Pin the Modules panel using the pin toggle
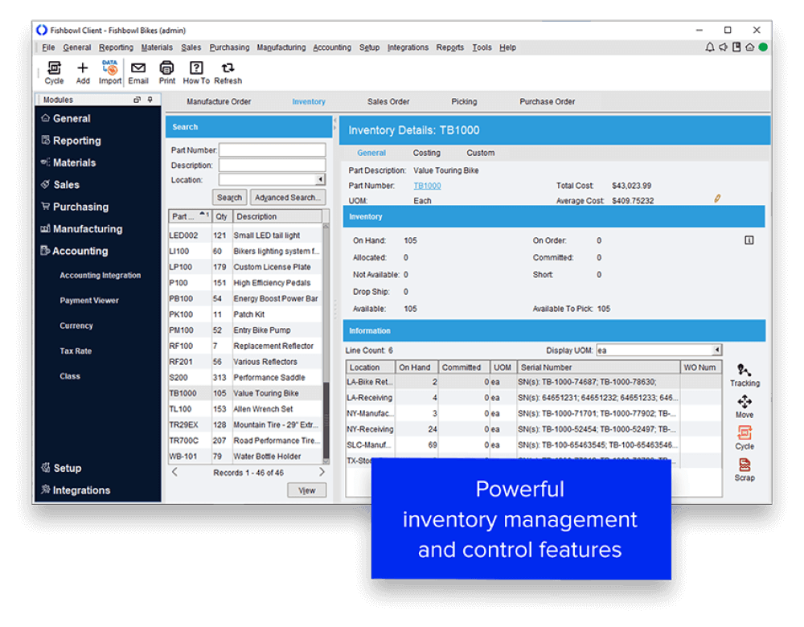The width and height of the screenshot is (804, 627). (150, 99)
